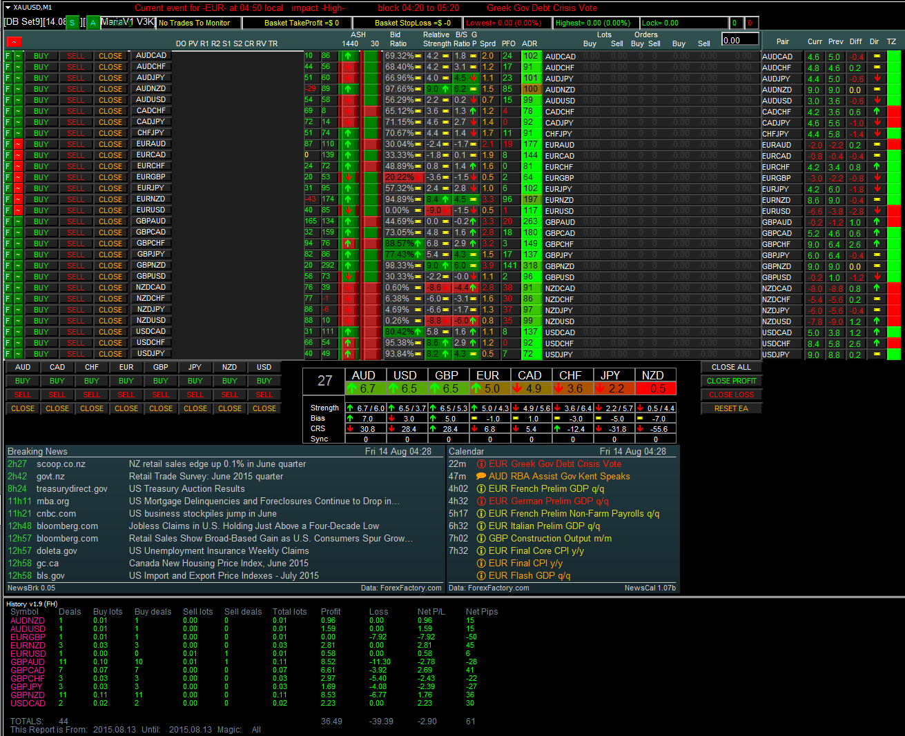905x736 pixels.
Task: Click BUY under the CAD basket
Action: [x=57, y=381]
